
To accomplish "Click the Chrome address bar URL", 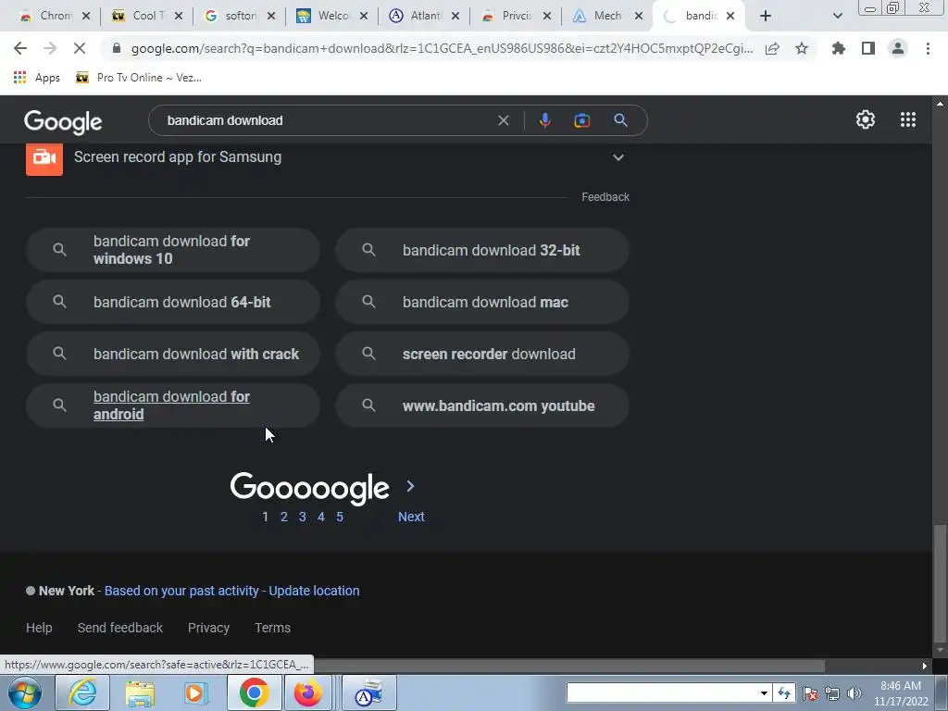I will pos(442,48).
